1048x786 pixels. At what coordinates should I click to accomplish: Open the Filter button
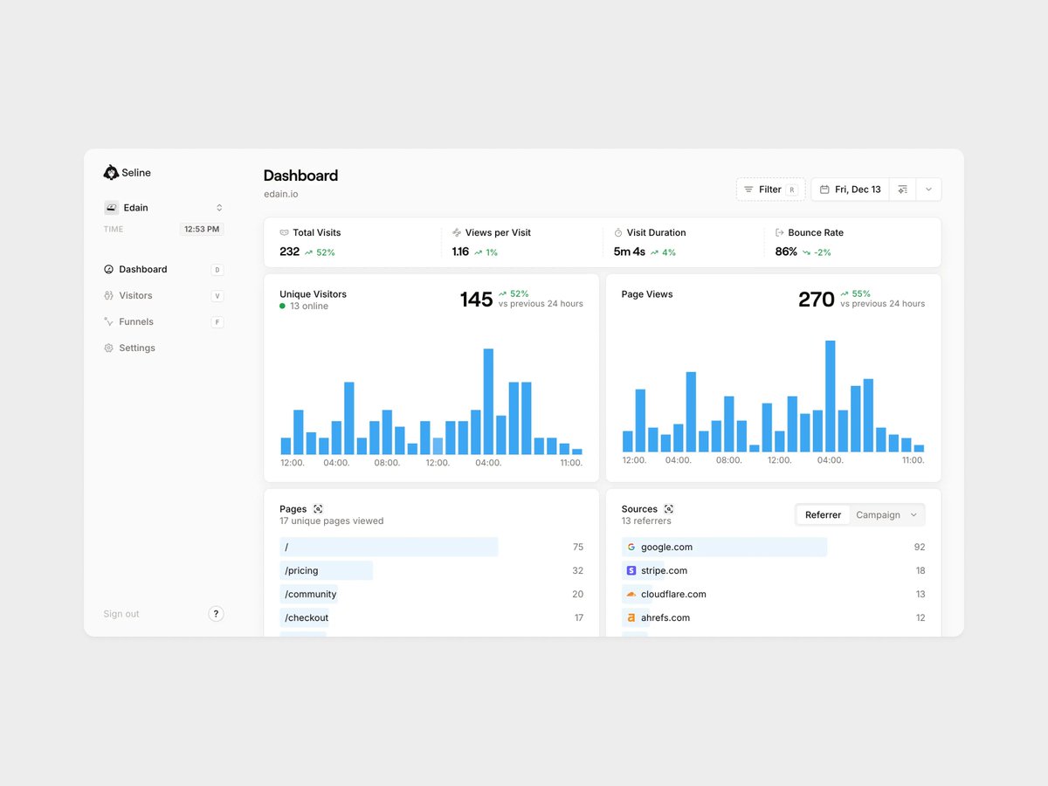[770, 190]
